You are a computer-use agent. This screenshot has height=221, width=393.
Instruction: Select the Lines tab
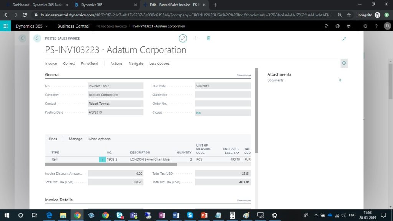tap(53, 139)
